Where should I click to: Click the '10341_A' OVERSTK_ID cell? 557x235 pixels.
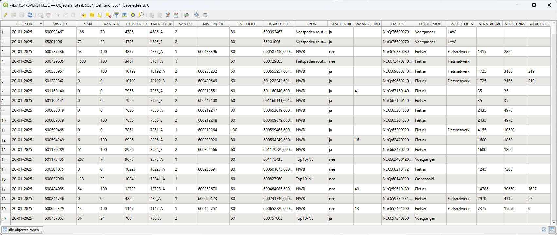[161, 179]
